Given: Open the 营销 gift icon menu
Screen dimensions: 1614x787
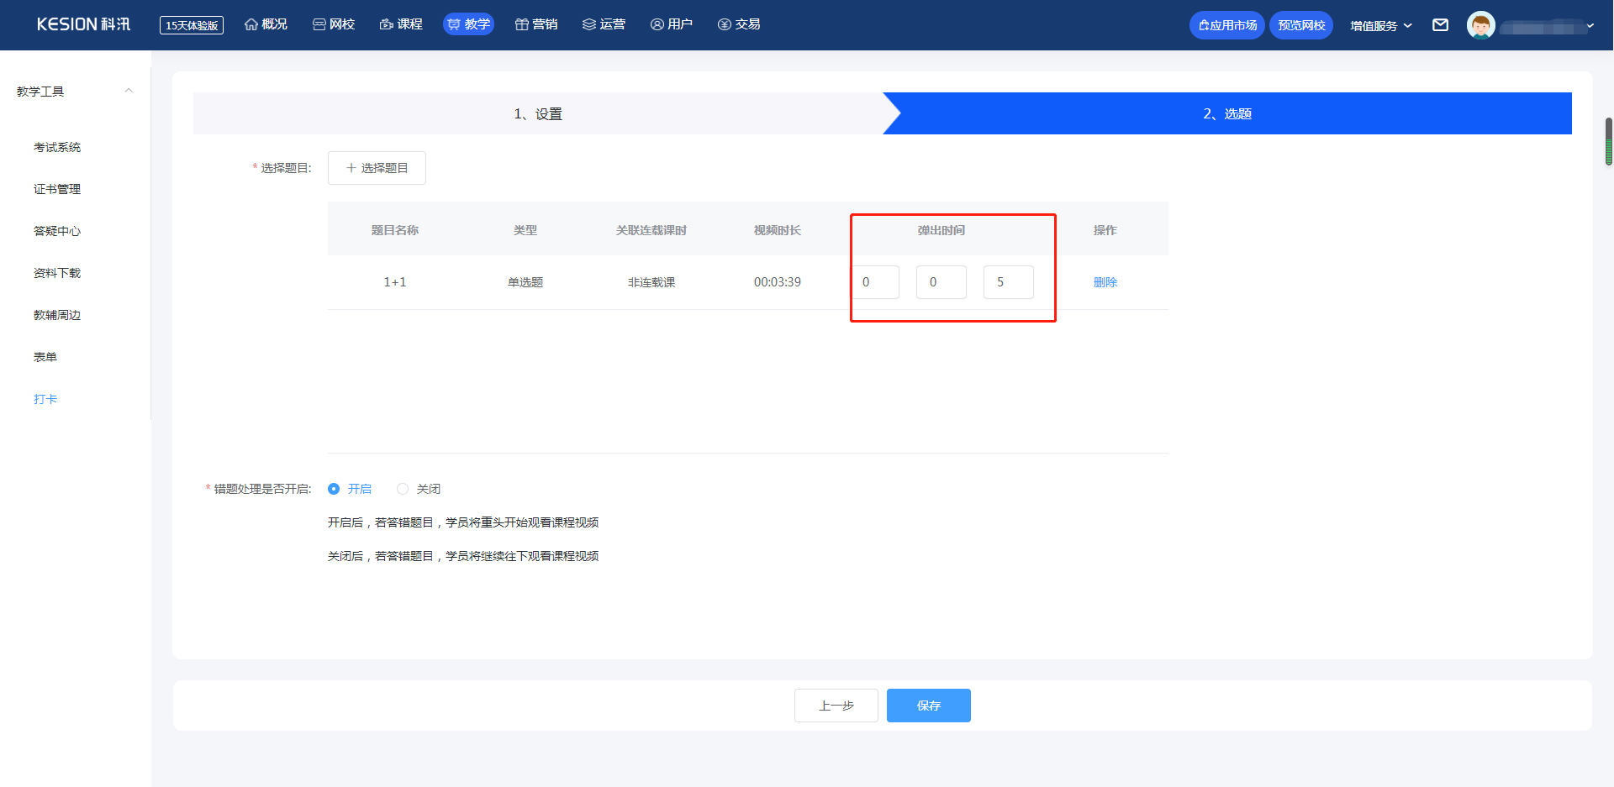Looking at the screenshot, I should (536, 24).
